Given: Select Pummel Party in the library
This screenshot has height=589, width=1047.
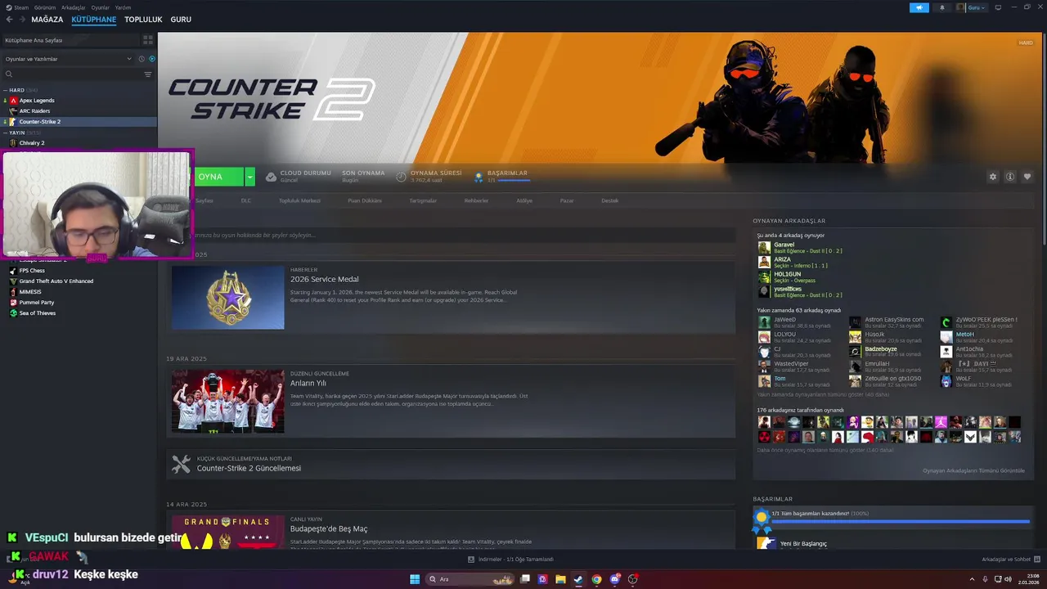Looking at the screenshot, I should tap(37, 303).
